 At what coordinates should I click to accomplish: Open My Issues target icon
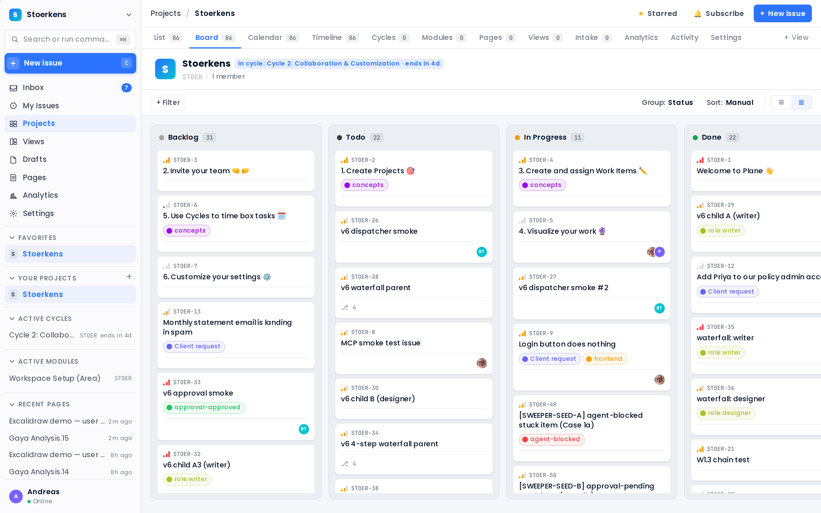tap(13, 106)
